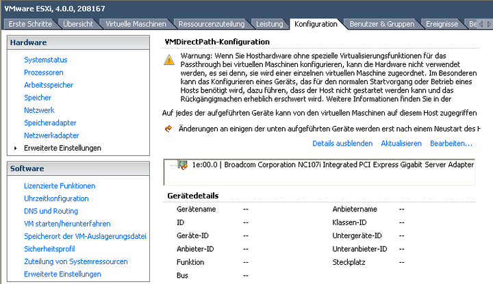Click the yellow warning triangle icon
Image resolution: width=493 pixels, height=284 pixels.
coord(169,60)
